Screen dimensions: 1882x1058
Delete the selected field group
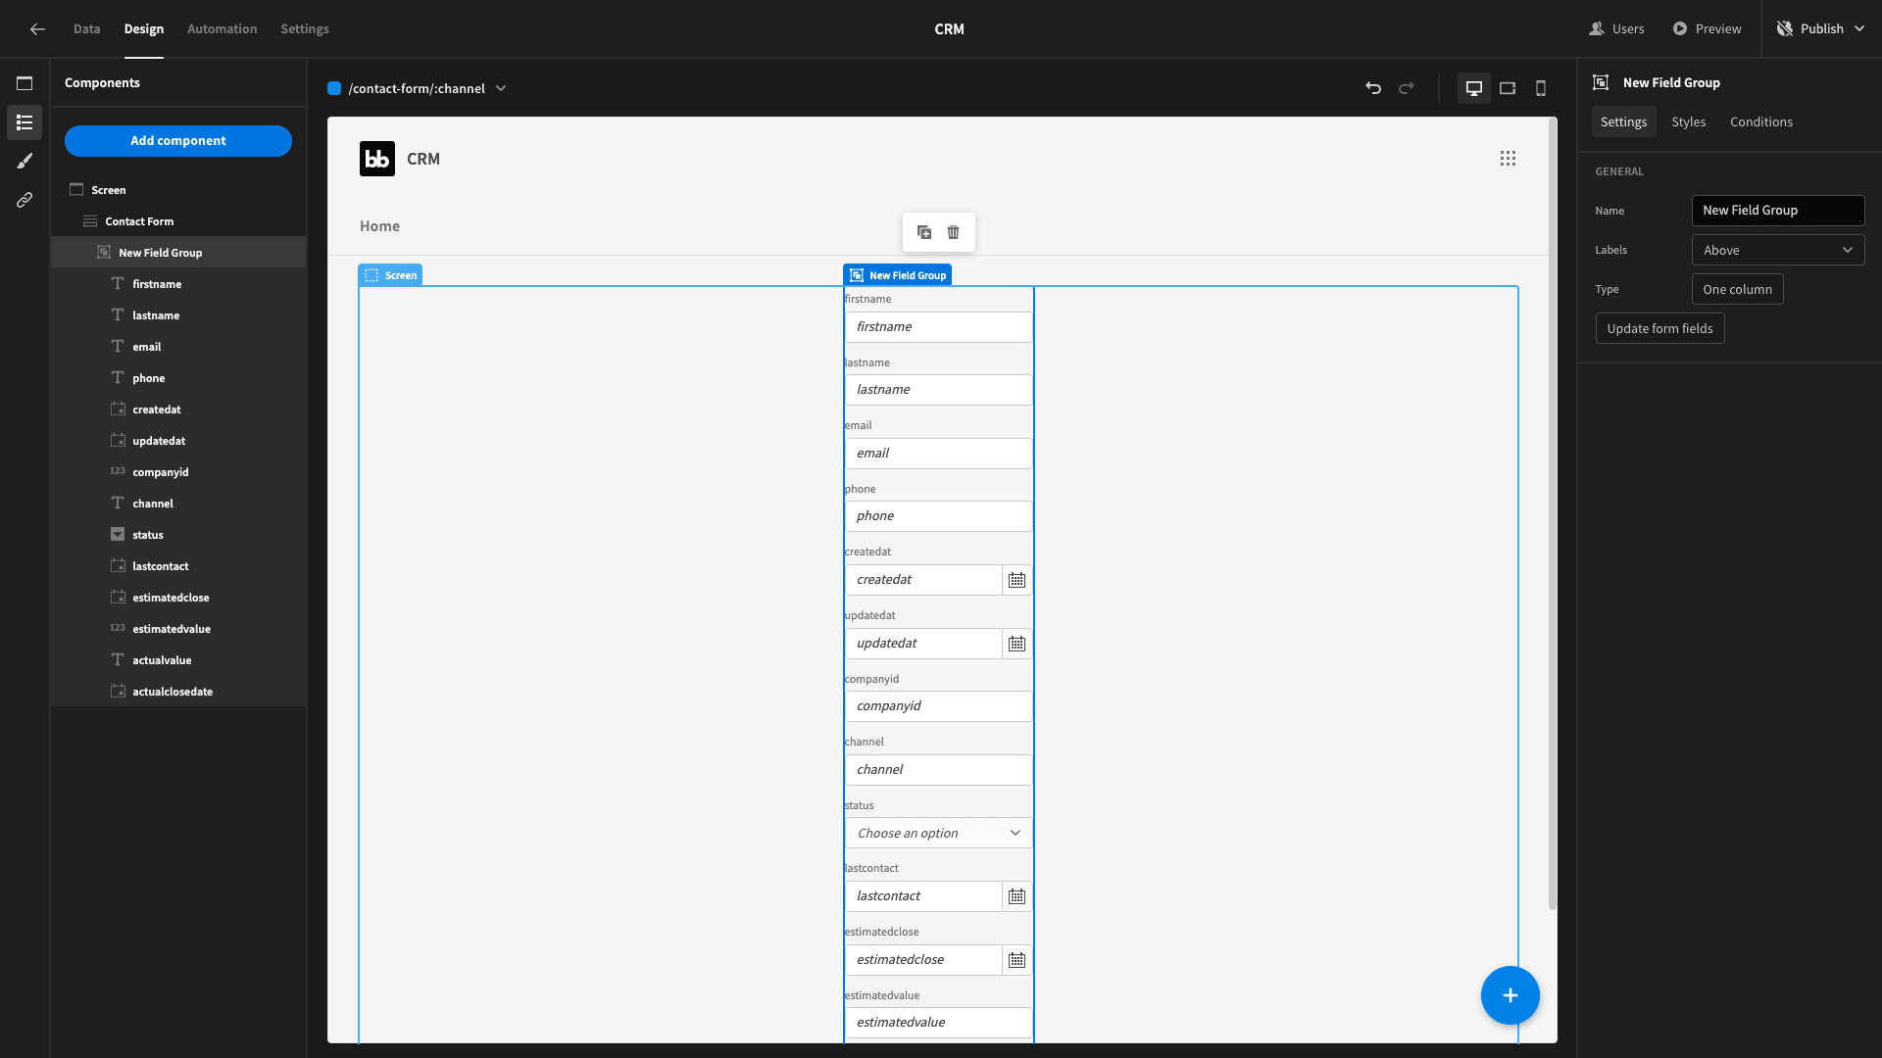tap(954, 232)
